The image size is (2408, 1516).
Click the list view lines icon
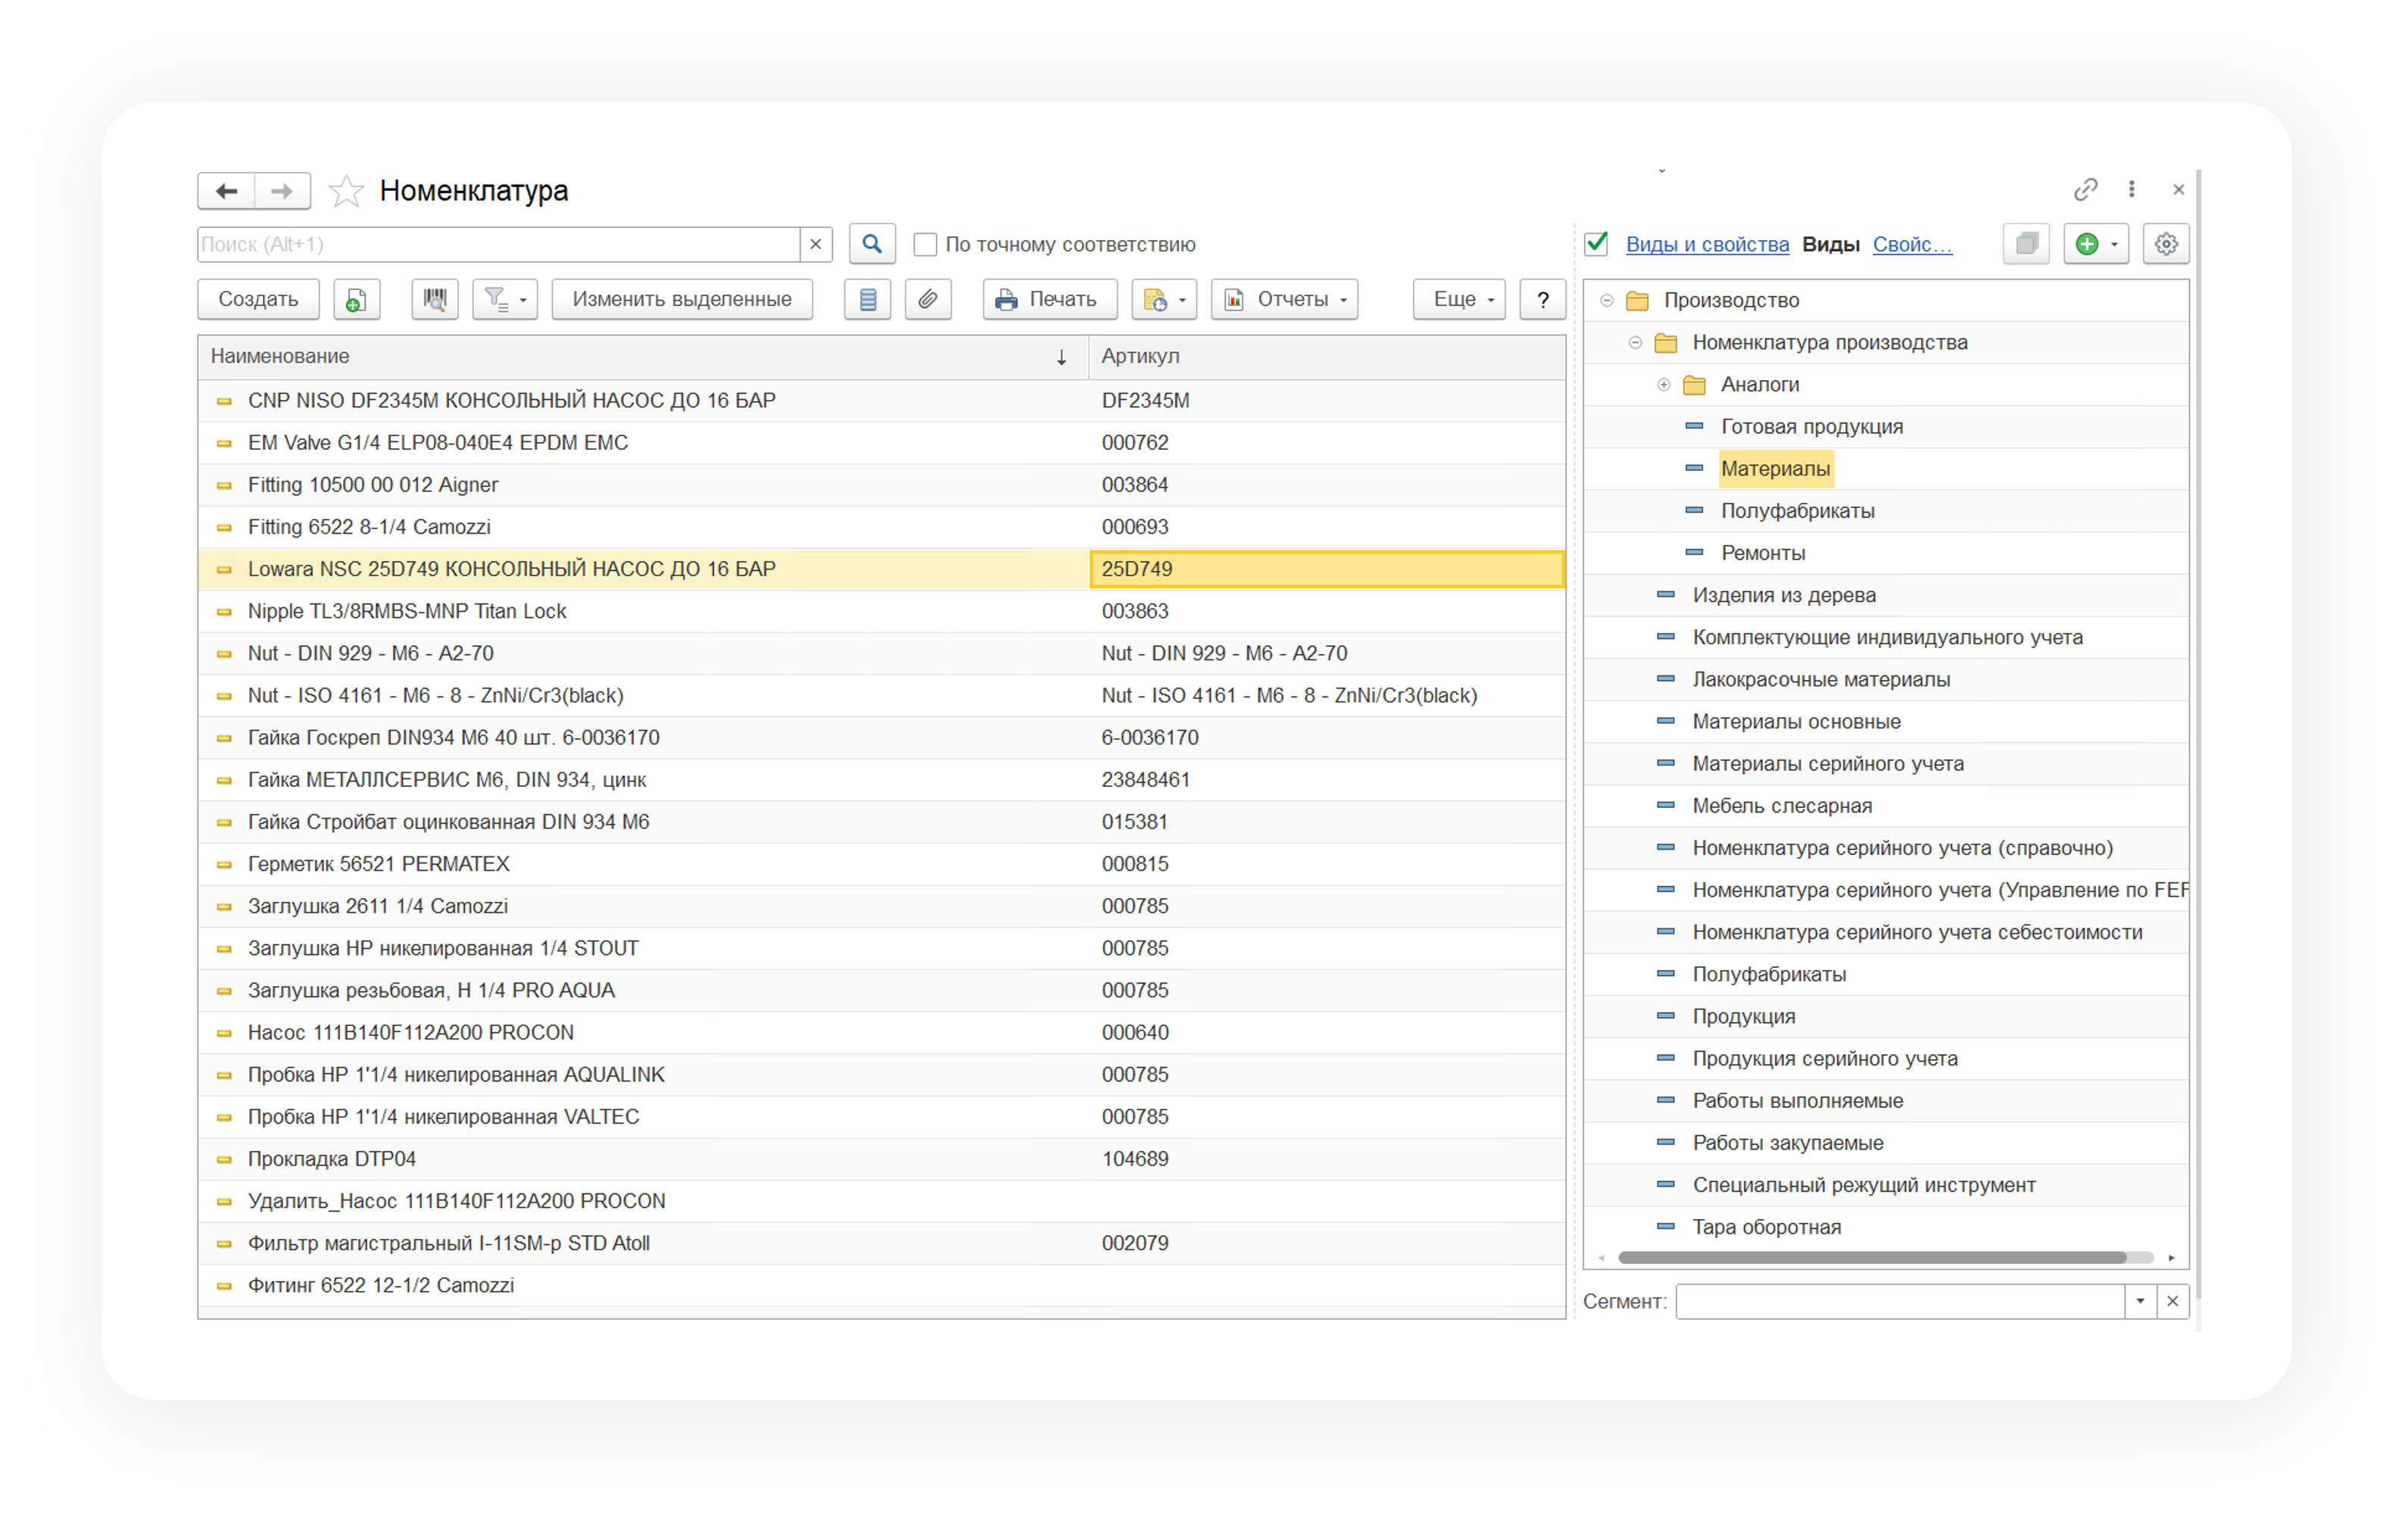(867, 299)
